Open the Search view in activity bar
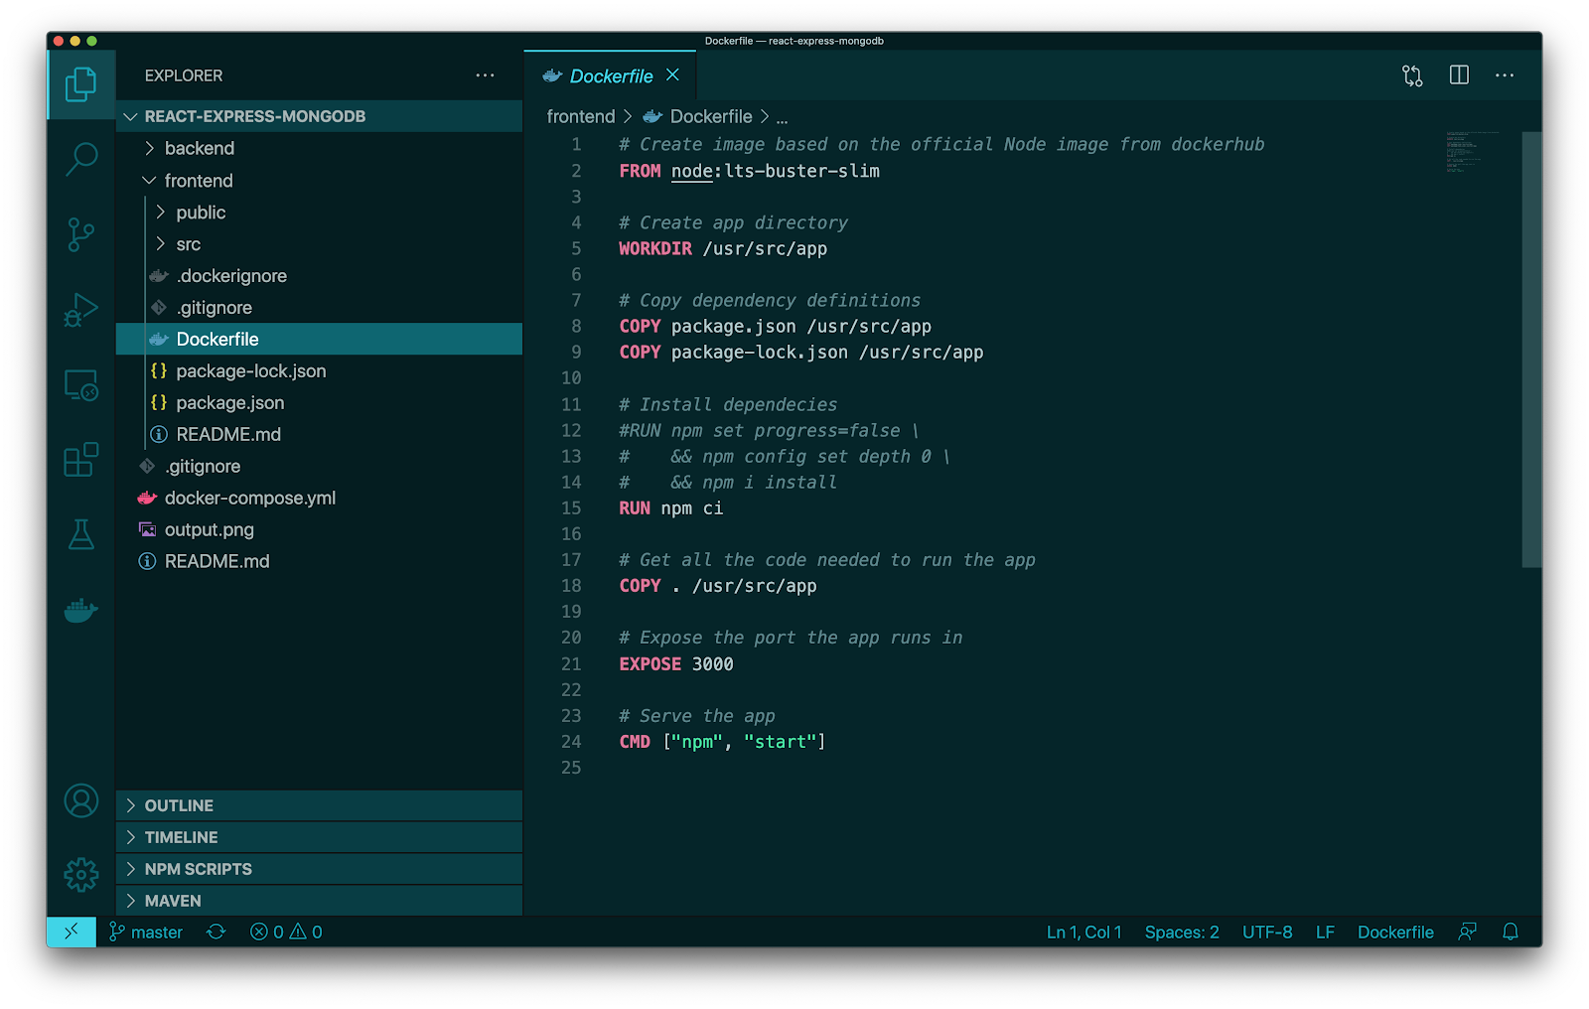 pyautogui.click(x=81, y=159)
